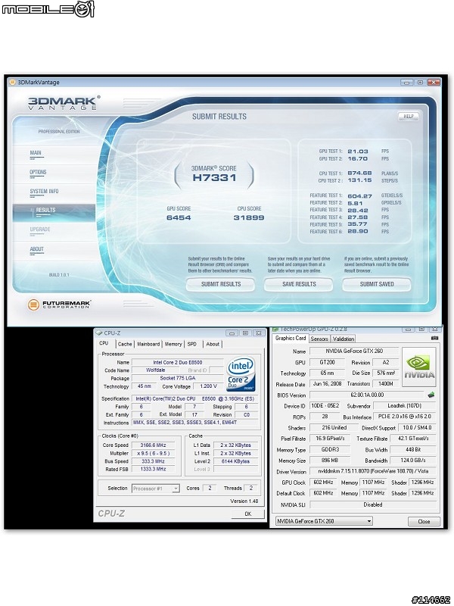
Task: Click the Intel Core 2 Duo logo
Action: [x=241, y=374]
